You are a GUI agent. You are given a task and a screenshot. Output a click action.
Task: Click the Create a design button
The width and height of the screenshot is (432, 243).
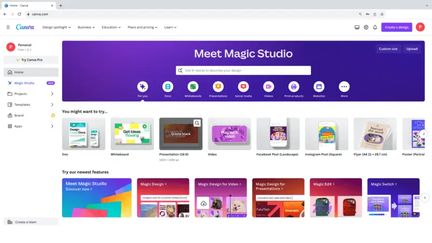click(x=396, y=28)
